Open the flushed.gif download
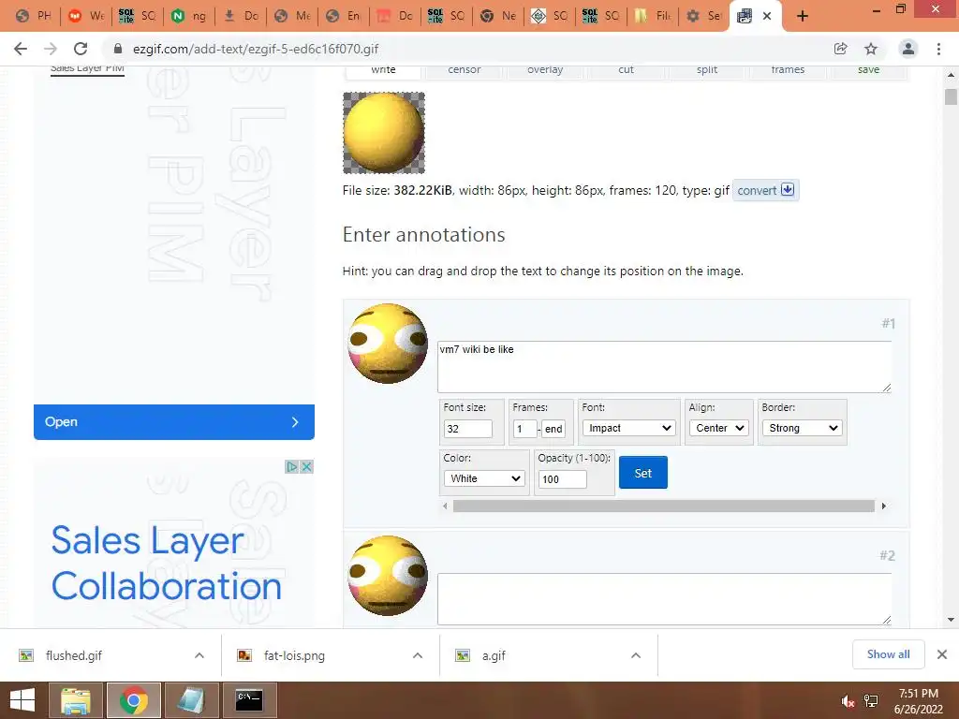 [x=73, y=655]
